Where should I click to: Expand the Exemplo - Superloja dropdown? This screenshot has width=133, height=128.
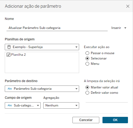tap(42, 47)
